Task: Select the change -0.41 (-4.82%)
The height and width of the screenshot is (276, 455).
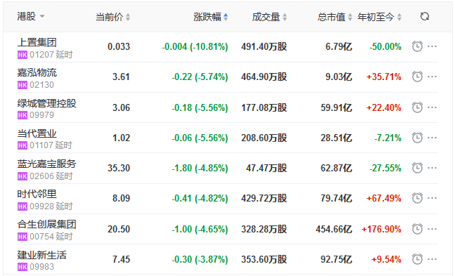Action: coord(200,198)
